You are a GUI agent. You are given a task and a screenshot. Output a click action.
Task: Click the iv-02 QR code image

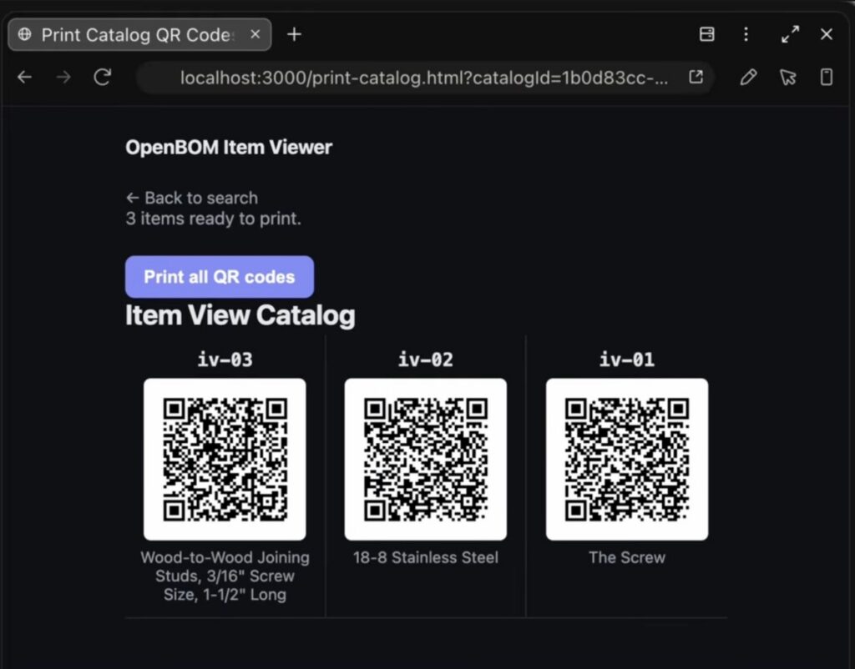[425, 460]
